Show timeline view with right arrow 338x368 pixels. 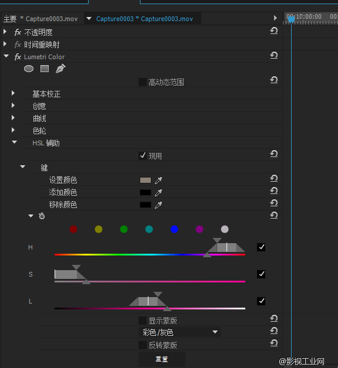[x=275, y=18]
